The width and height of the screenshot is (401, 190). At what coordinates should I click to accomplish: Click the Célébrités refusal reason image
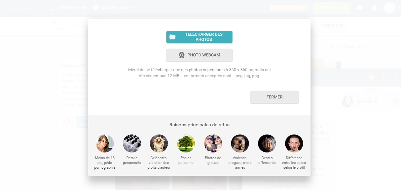pyautogui.click(x=159, y=144)
